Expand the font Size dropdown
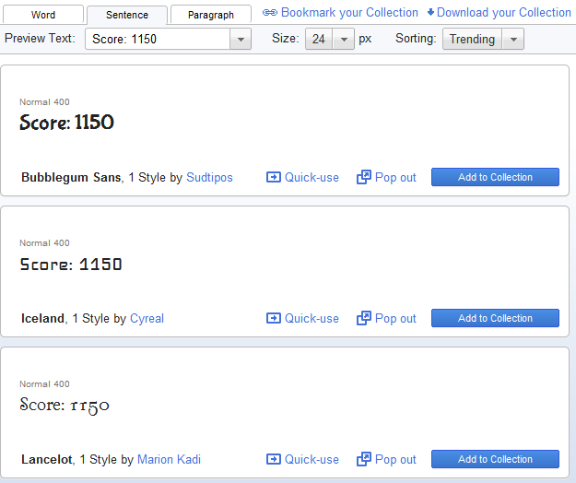This screenshot has height=483, width=576. pos(343,40)
